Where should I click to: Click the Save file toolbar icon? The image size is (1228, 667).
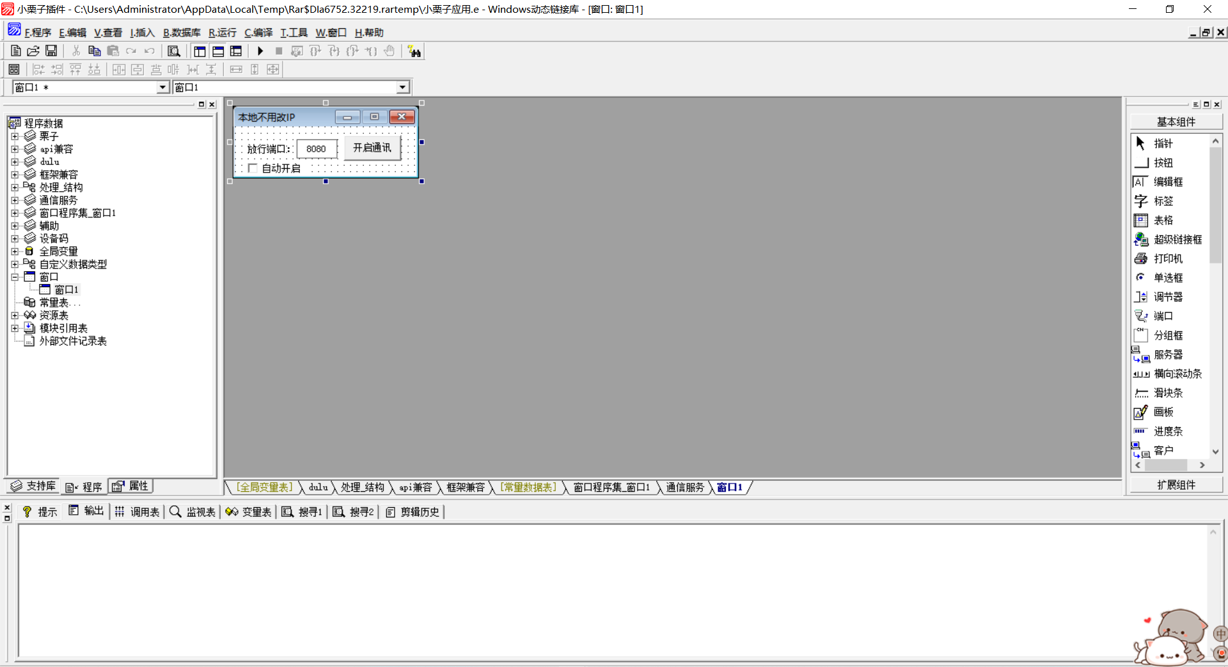(x=51, y=51)
